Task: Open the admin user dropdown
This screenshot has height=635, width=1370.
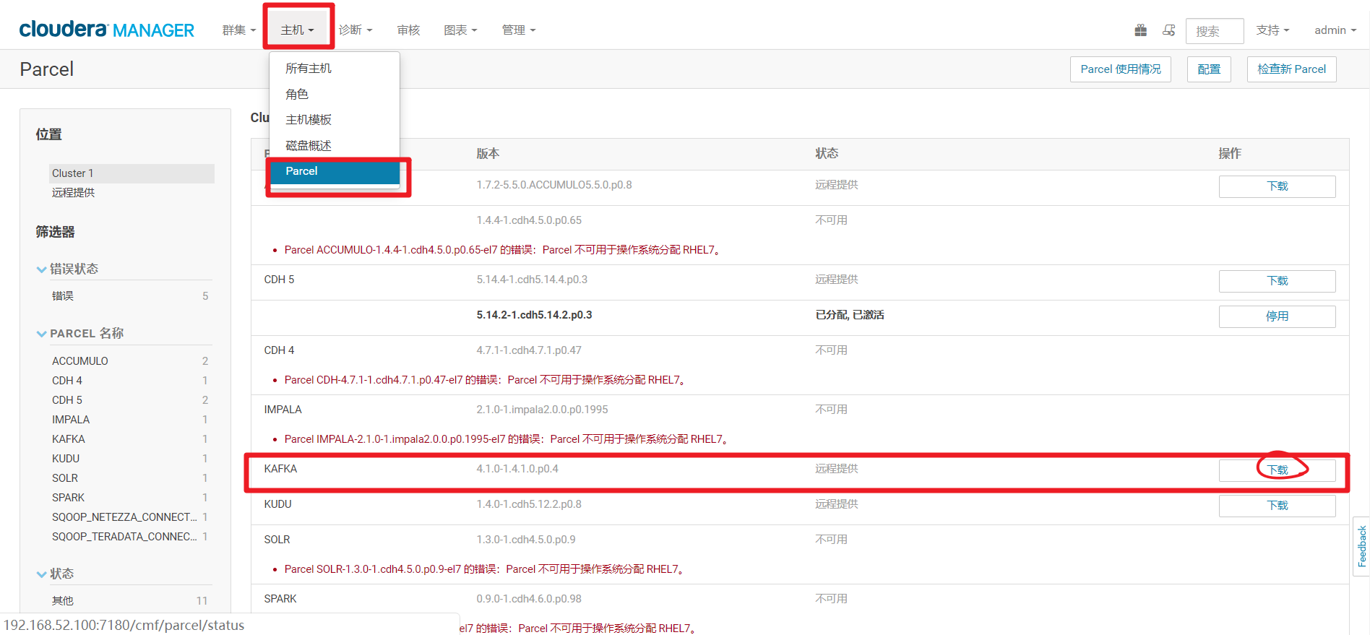Action: coord(1335,30)
